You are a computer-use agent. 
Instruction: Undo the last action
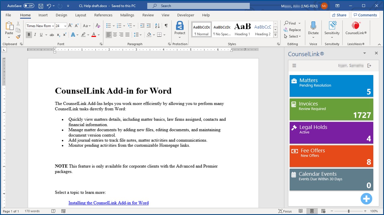click(x=49, y=6)
